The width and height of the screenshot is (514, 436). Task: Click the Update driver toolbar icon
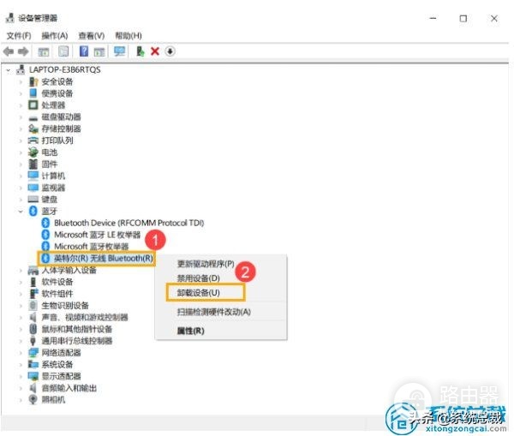pos(140,51)
